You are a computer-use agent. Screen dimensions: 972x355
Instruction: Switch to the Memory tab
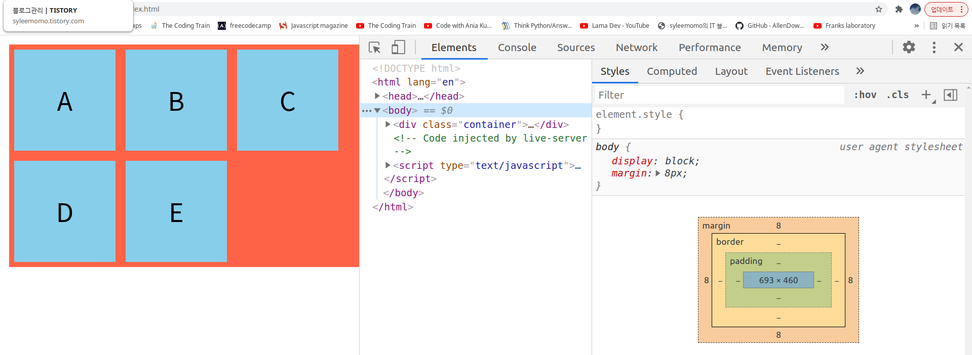pos(782,48)
